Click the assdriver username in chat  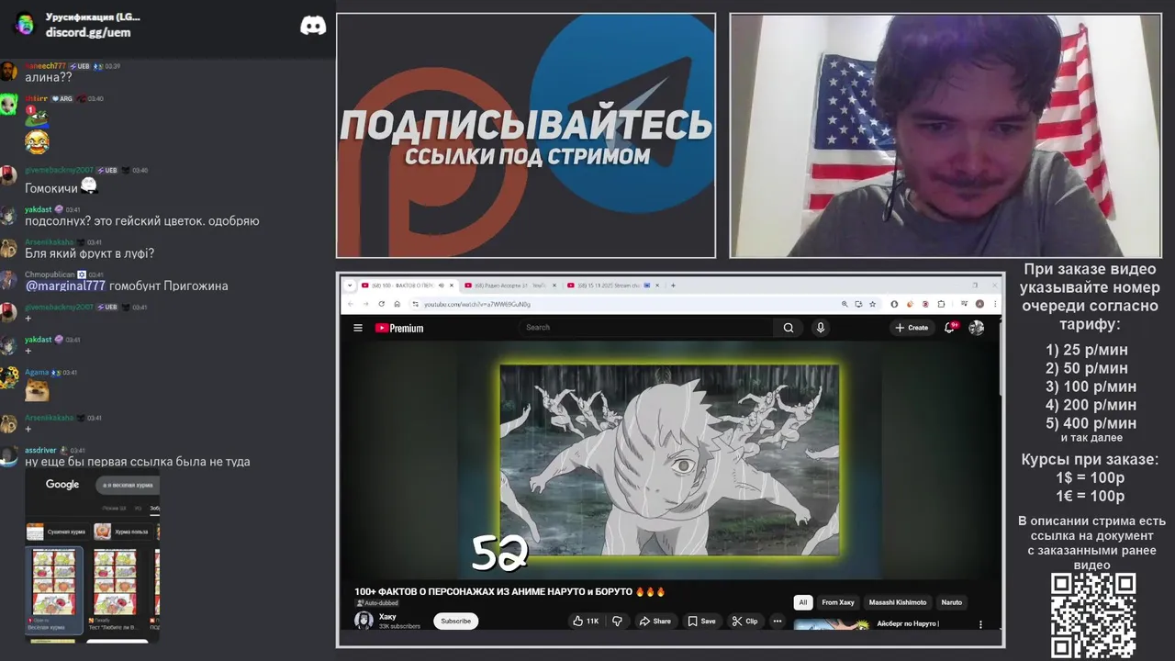pyautogui.click(x=40, y=451)
